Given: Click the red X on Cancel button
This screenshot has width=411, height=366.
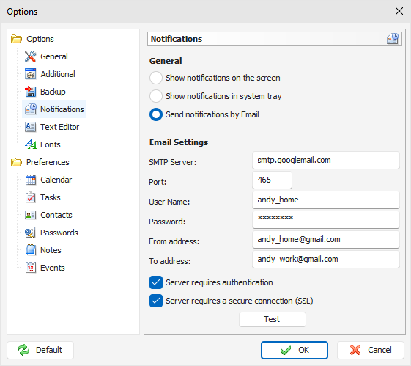Looking at the screenshot, I should point(355,350).
